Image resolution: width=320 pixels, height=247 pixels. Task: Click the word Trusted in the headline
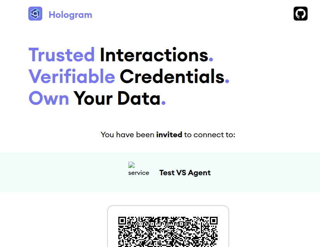62,55
